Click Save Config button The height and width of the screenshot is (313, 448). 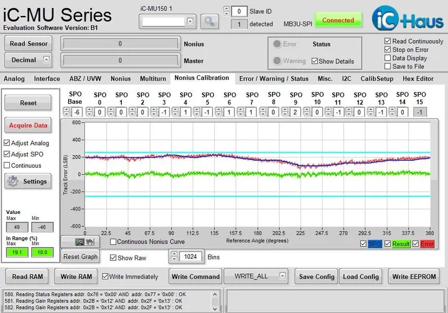317,276
